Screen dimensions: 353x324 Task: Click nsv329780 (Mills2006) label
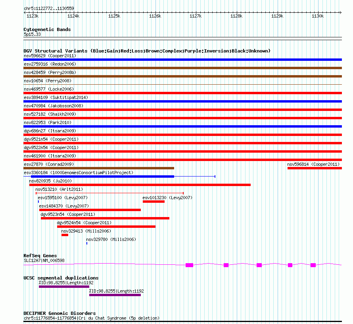coord(111,239)
